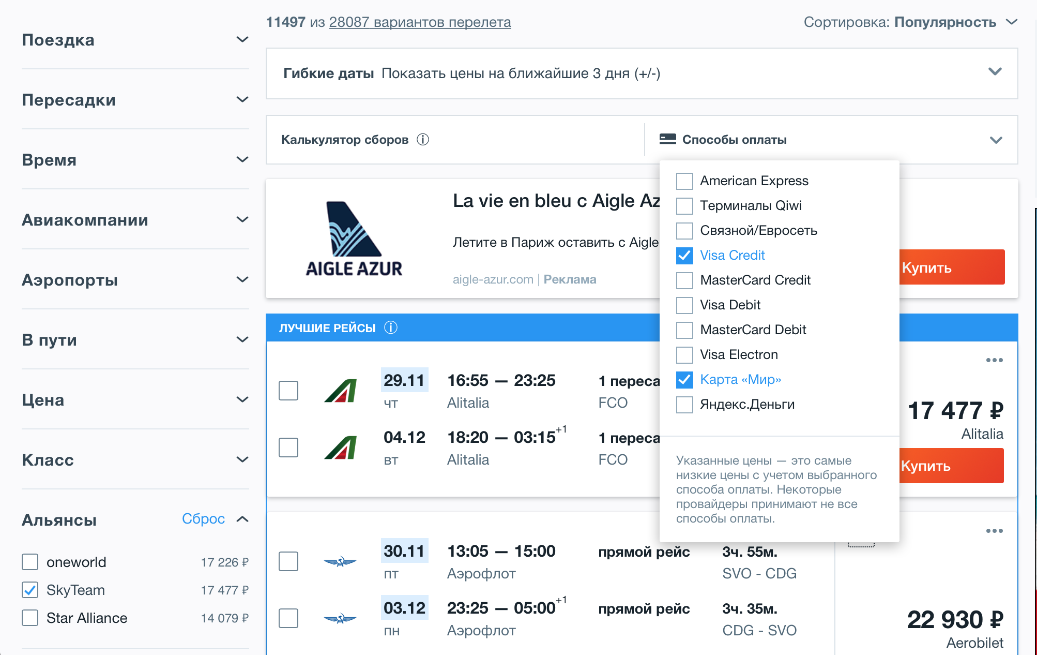Collapse the Альянсы filter section
This screenshot has width=1037, height=655.
pos(242,519)
